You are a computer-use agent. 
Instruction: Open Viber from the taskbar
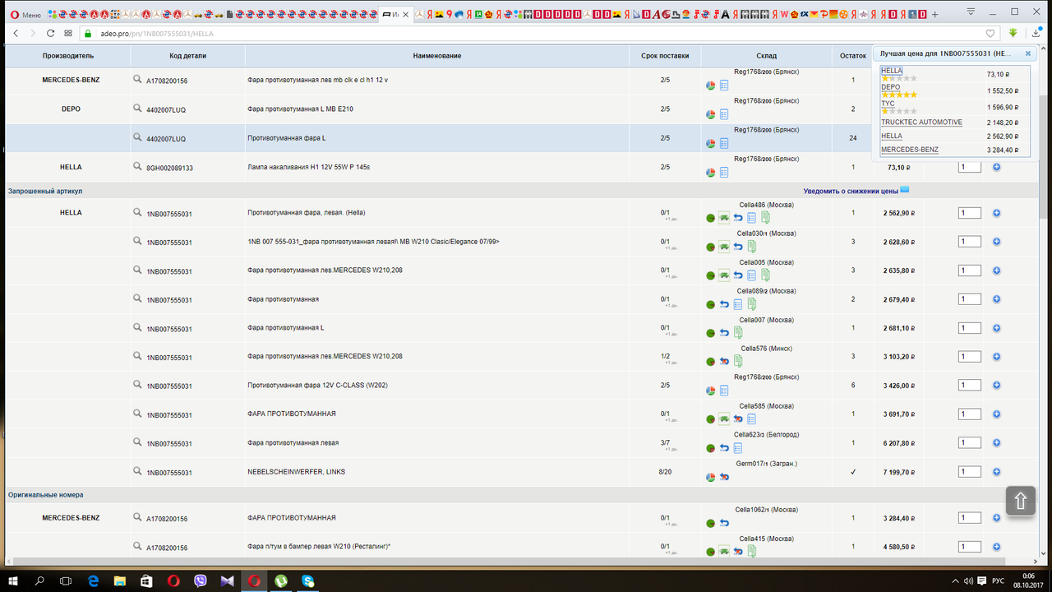pyautogui.click(x=201, y=580)
